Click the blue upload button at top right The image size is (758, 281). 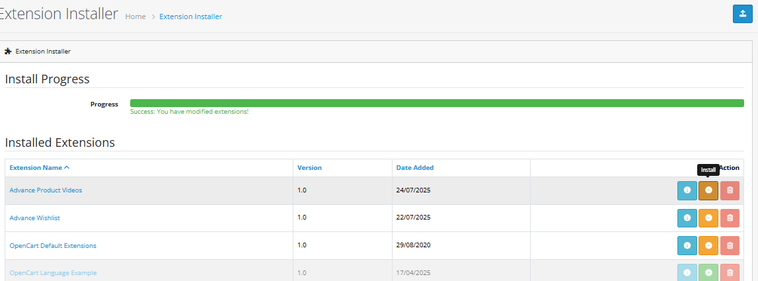[743, 14]
